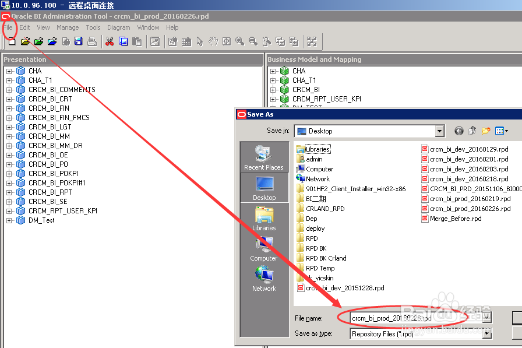Click the Paste clipboard toolbar icon
522x348 pixels.
click(x=137, y=41)
